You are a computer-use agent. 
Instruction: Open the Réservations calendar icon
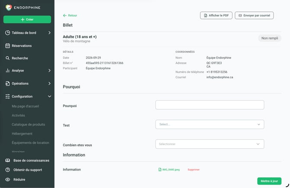pos(8,46)
